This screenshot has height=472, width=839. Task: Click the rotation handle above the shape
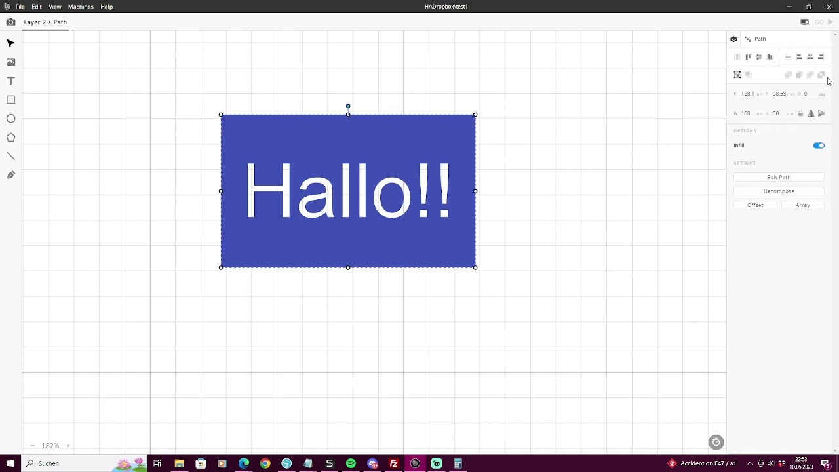348,106
